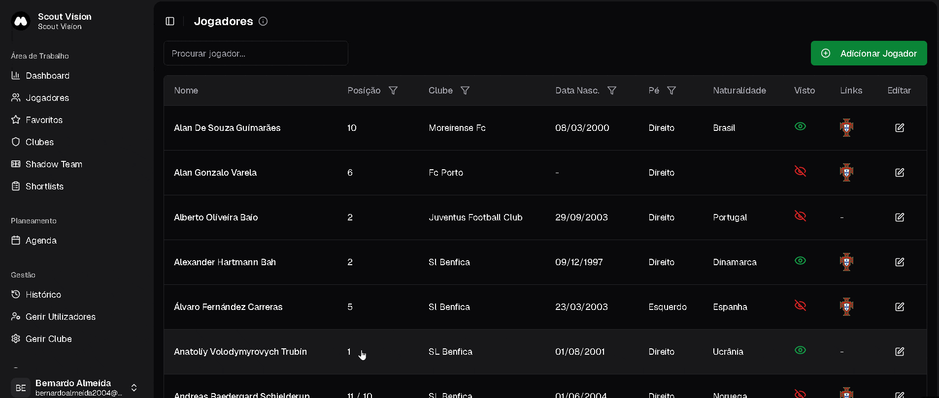The width and height of the screenshot is (939, 398).
Task: Toggle seen eye for Alexander Hartmann Bah
Action: [x=800, y=261]
